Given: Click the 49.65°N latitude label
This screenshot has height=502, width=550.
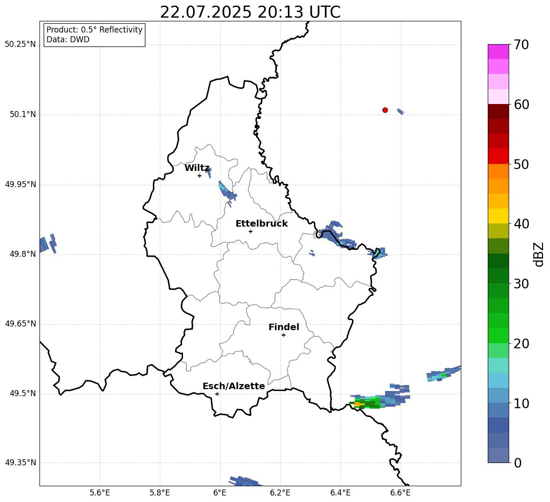Looking at the screenshot, I should pos(20,324).
